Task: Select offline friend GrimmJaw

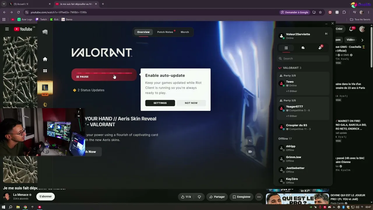Action: pyautogui.click(x=303, y=159)
